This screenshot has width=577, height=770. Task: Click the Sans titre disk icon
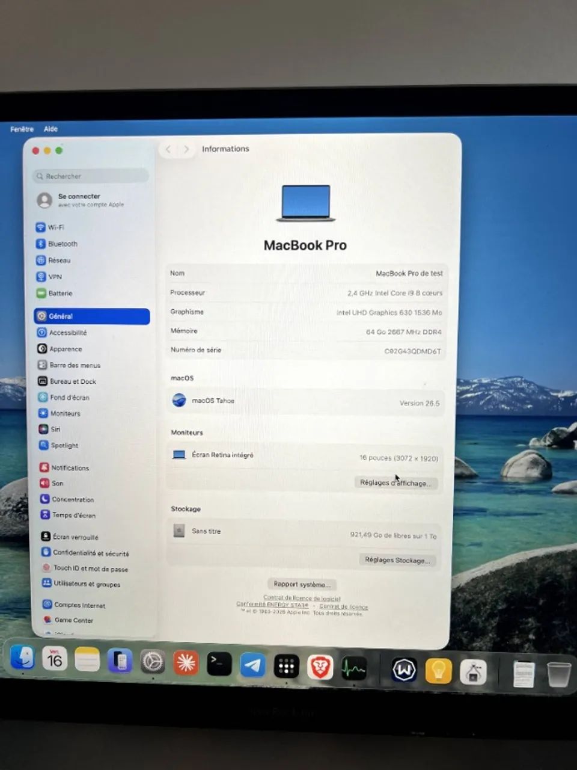pyautogui.click(x=179, y=531)
